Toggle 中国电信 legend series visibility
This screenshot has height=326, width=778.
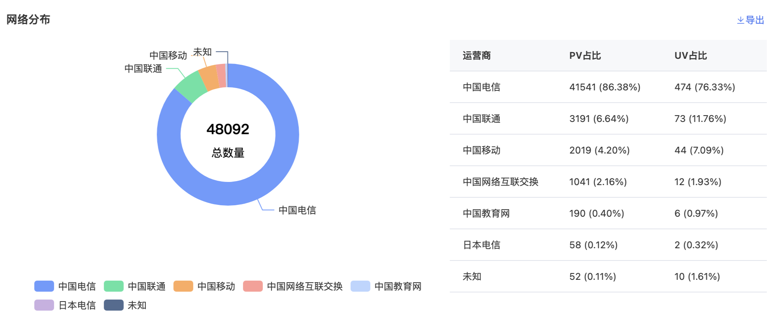(x=65, y=286)
